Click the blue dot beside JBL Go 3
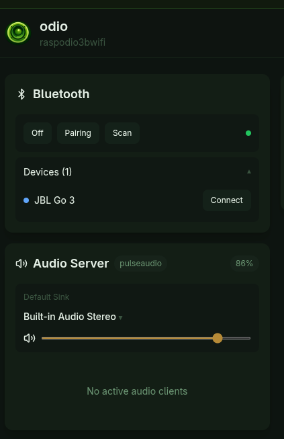 [x=26, y=200]
